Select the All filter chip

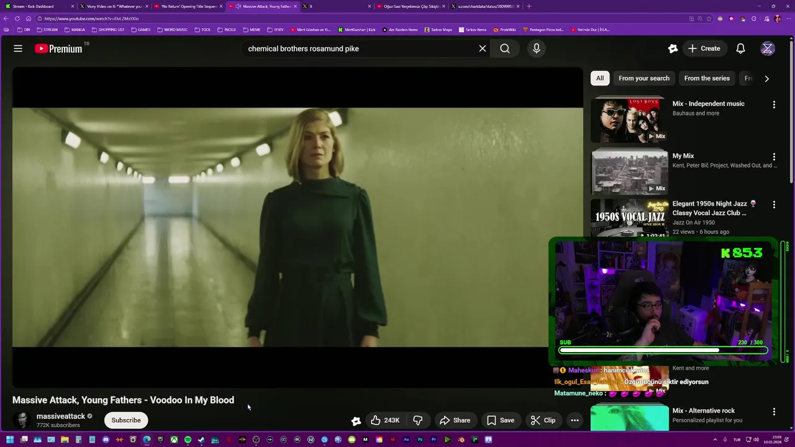pos(600,78)
